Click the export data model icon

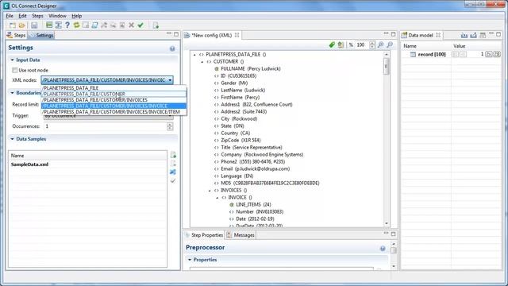(473, 35)
